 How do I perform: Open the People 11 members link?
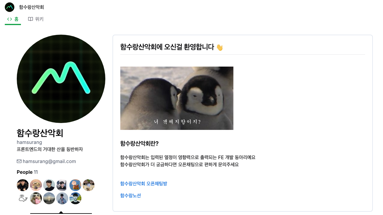pyautogui.click(x=27, y=172)
